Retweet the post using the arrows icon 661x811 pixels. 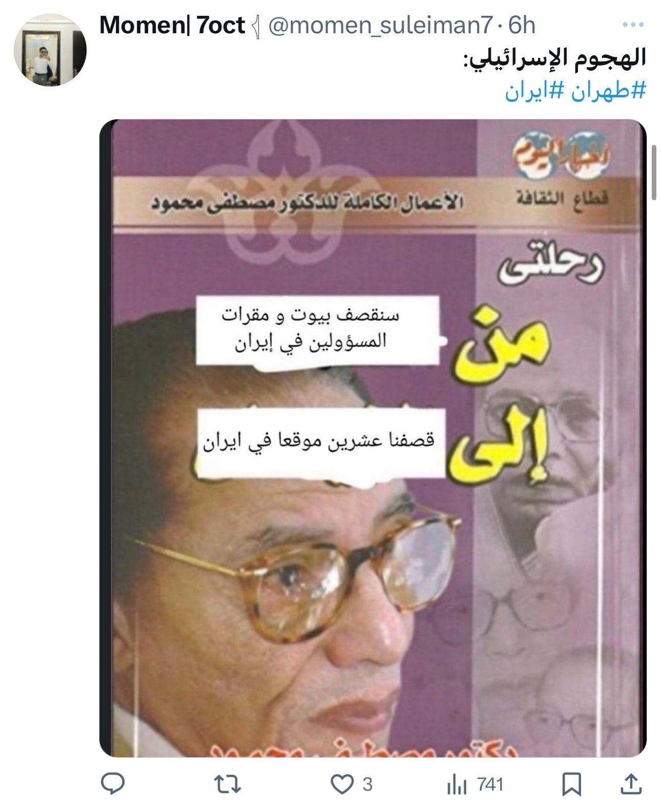pyautogui.click(x=227, y=784)
